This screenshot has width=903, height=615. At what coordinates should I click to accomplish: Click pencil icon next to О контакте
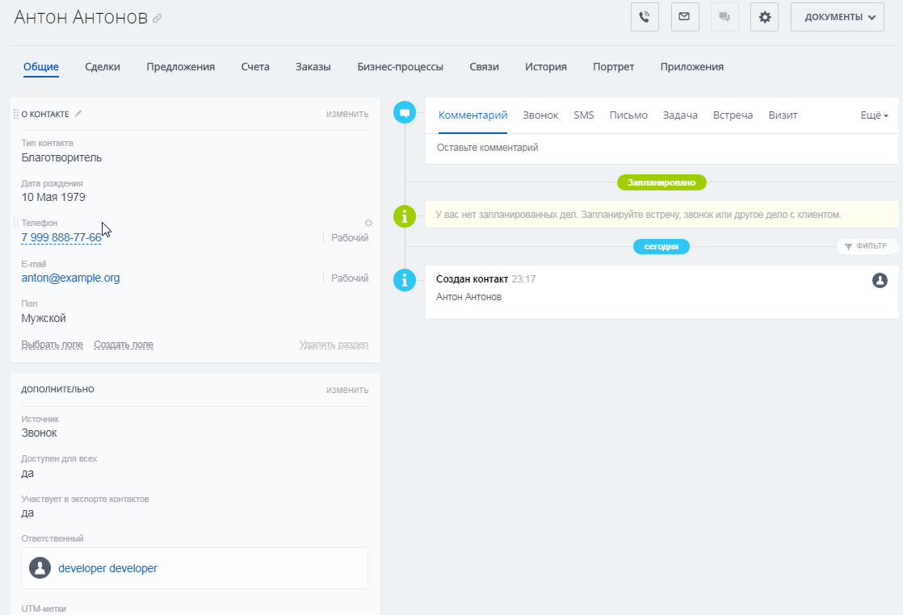[78, 114]
